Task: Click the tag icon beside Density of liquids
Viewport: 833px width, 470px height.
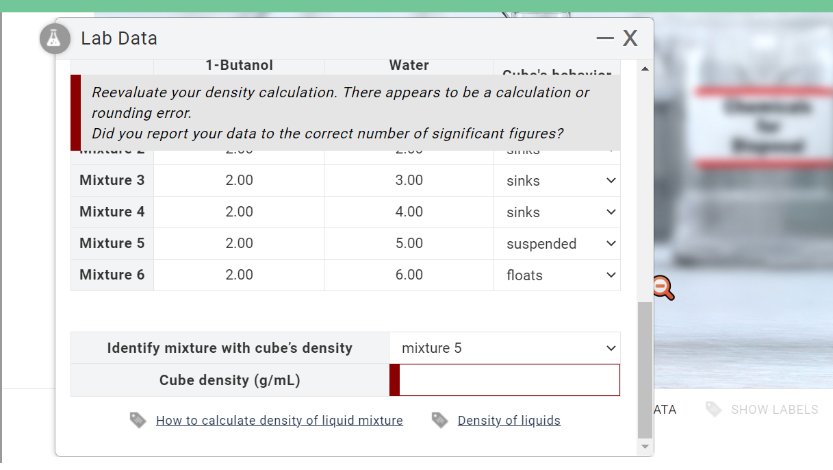Action: (440, 420)
